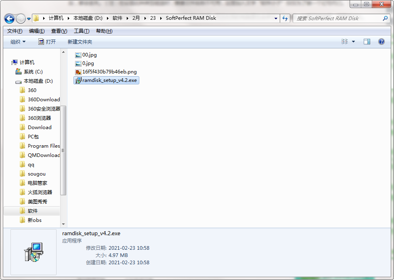Click navigation pane scroll down arrow

pos(63,224)
